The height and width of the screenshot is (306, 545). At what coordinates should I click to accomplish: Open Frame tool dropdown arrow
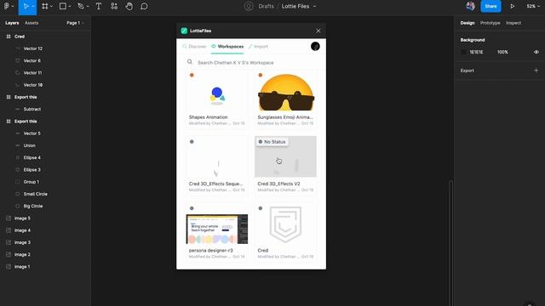click(x=51, y=6)
